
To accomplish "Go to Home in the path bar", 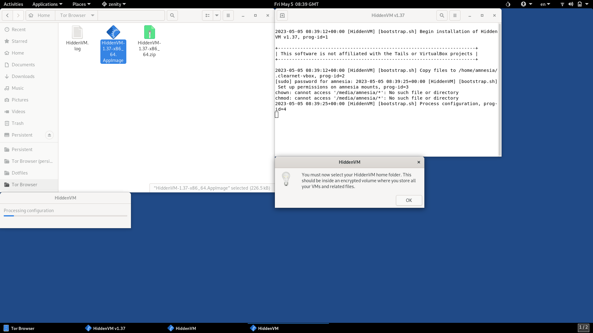I will pos(40,15).
